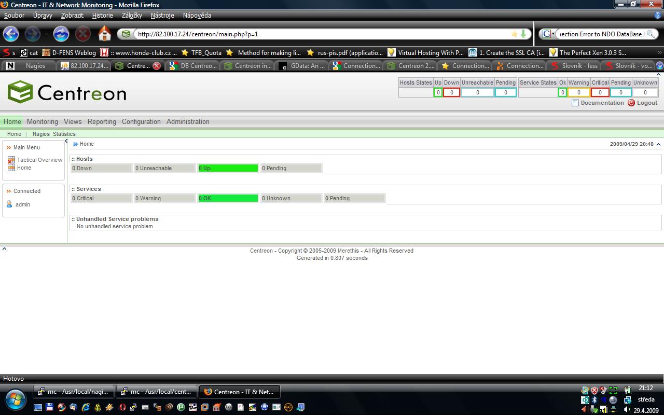Click the Nagios Statistics submenu link
This screenshot has height=415, width=664.
pyautogui.click(x=54, y=134)
